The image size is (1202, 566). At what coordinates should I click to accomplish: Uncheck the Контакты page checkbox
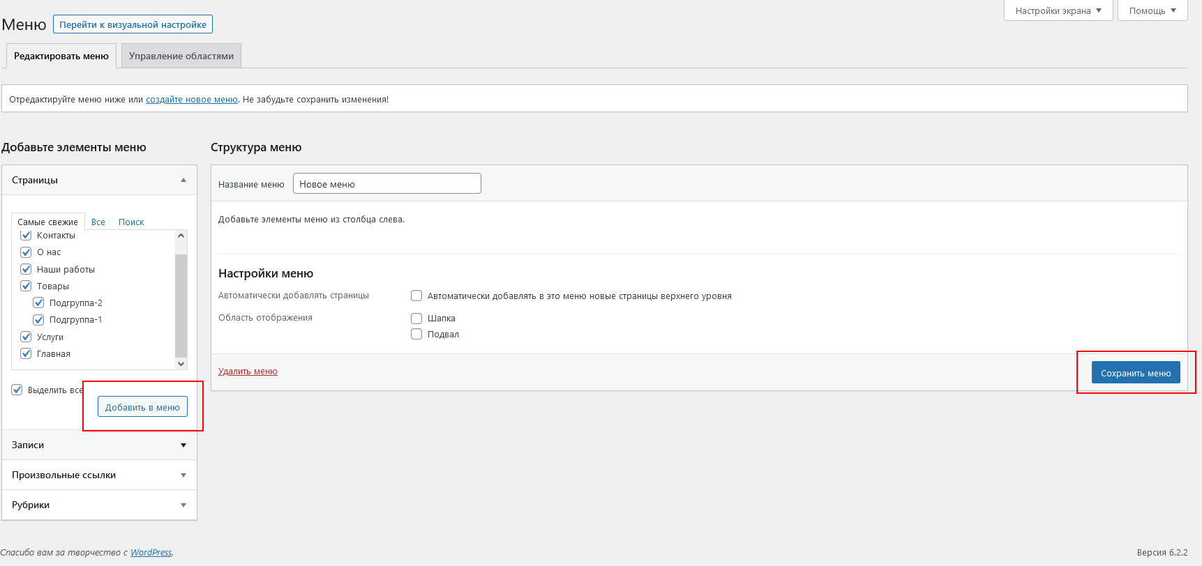pos(26,236)
